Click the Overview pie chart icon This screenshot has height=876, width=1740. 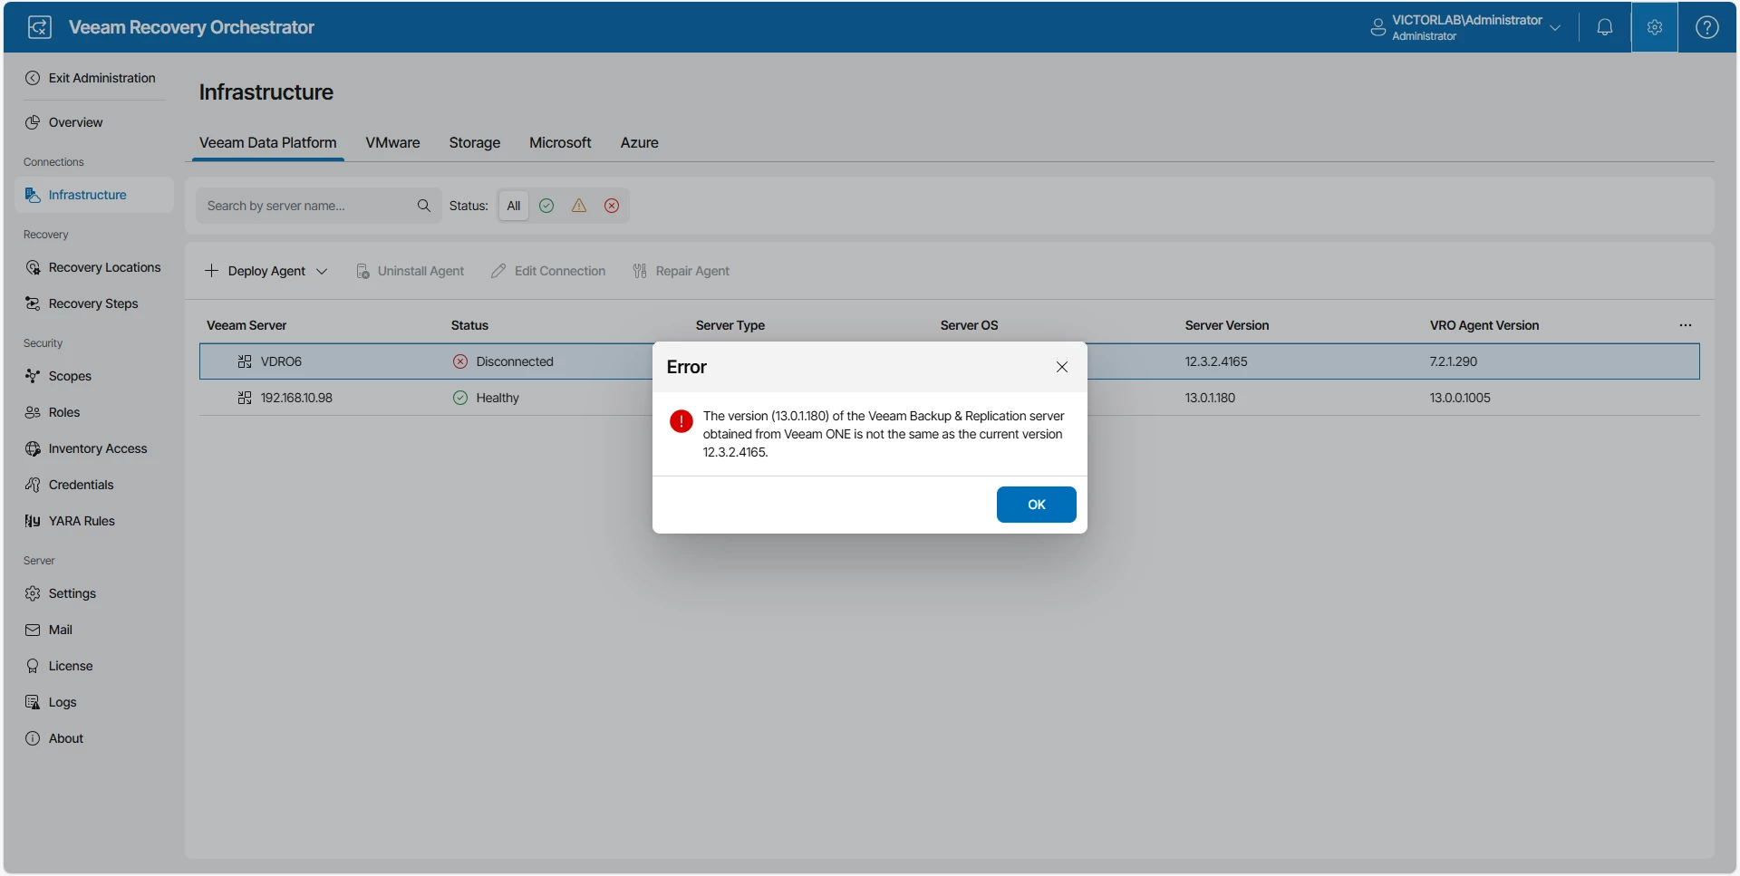[33, 122]
